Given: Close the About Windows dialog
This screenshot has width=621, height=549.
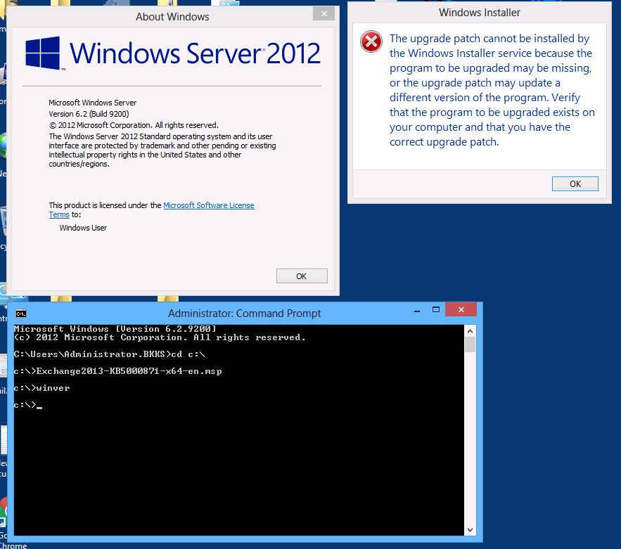Looking at the screenshot, I should click(324, 13).
